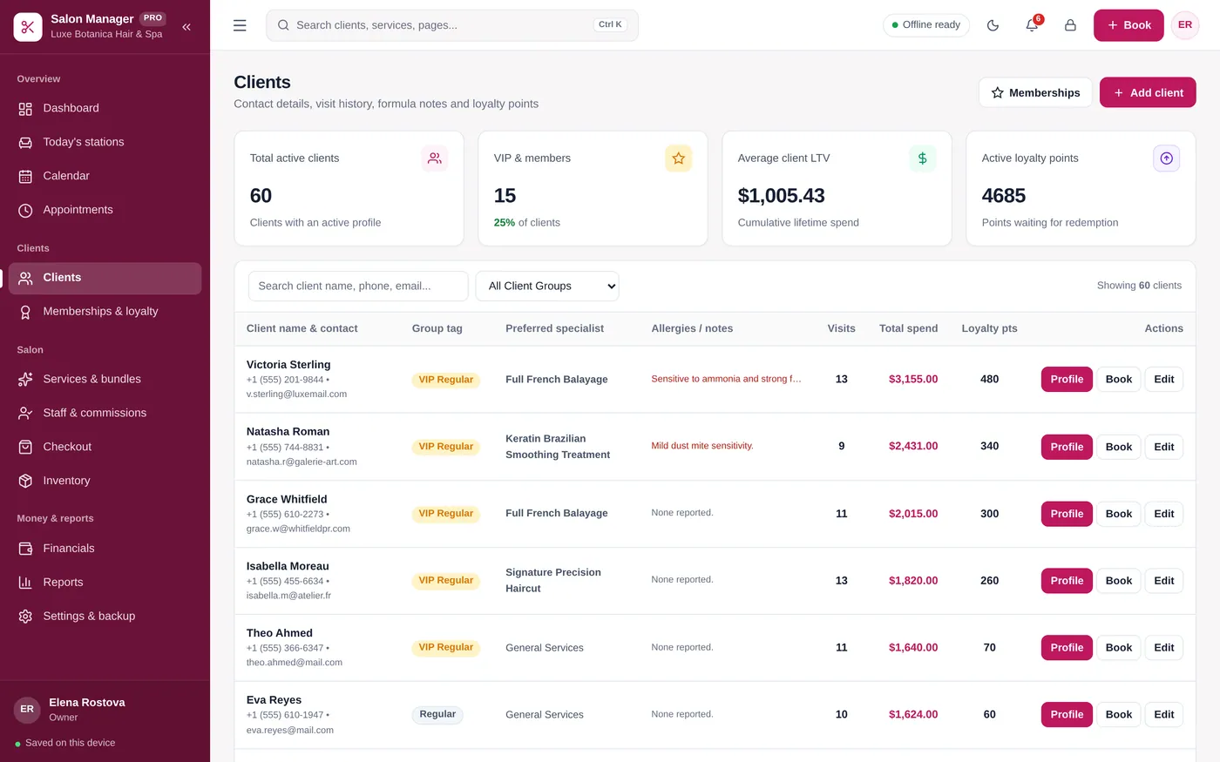Collapse the sidebar with double chevron
The width and height of the screenshot is (1220, 762).
[186, 27]
